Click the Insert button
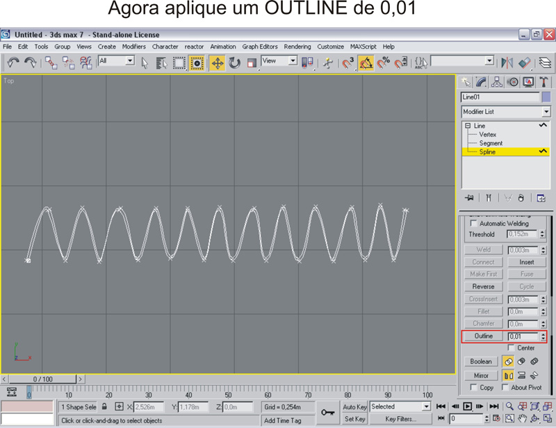This screenshot has width=556, height=428. (x=527, y=262)
